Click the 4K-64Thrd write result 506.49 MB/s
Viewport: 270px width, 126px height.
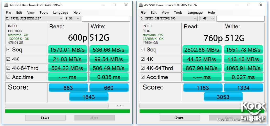point(109,68)
